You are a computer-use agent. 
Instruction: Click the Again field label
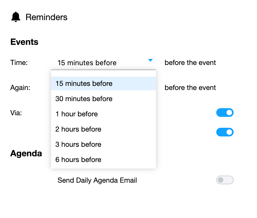tap(20, 88)
